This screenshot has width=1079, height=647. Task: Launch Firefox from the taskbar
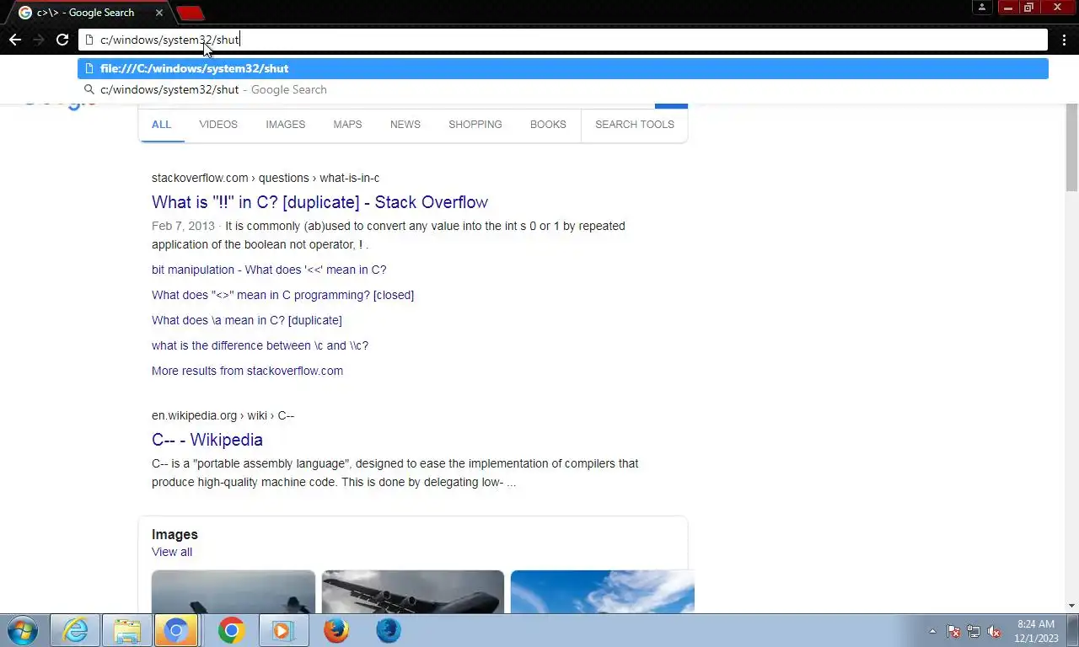(x=336, y=630)
